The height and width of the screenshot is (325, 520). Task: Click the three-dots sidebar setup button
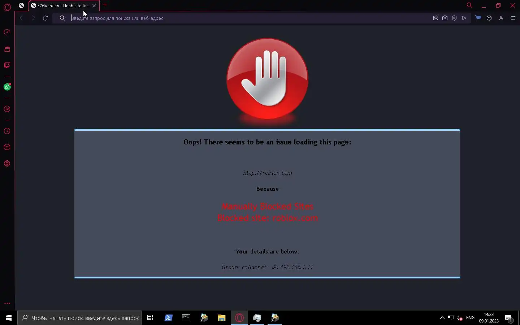[7, 303]
